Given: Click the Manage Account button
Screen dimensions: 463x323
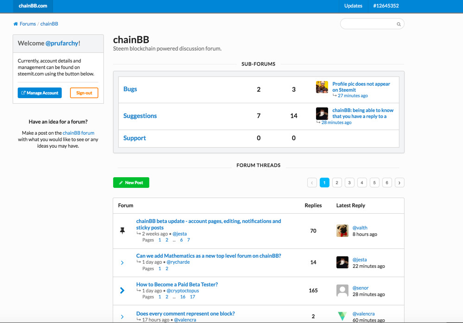Looking at the screenshot, I should [39, 93].
